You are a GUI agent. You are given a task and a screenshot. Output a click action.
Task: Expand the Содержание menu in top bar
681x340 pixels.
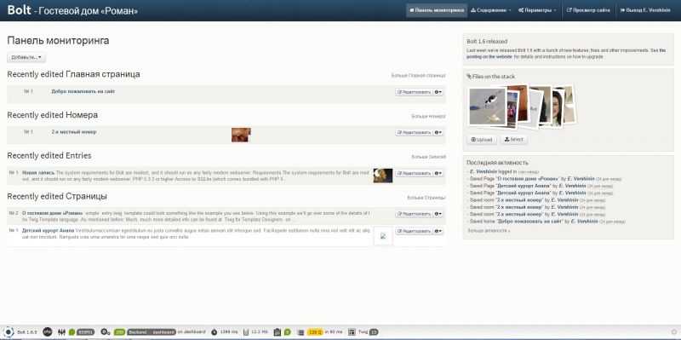click(x=491, y=10)
